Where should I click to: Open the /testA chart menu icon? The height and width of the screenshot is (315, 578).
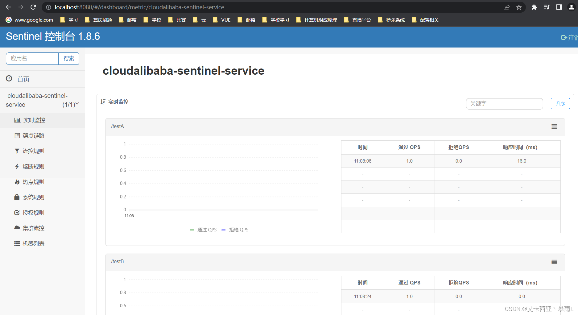point(554,126)
